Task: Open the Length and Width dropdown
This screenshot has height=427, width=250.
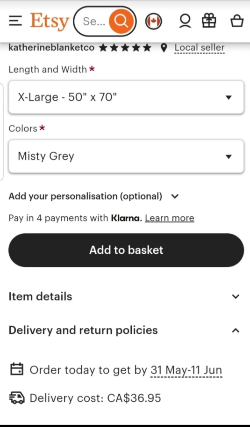Action: (126, 97)
